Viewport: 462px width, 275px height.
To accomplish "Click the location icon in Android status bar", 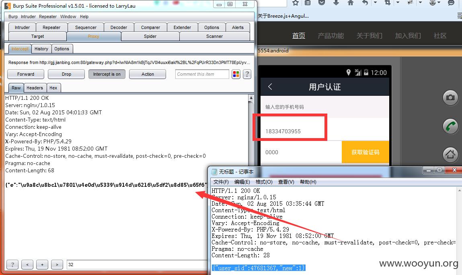I will click(348, 72).
